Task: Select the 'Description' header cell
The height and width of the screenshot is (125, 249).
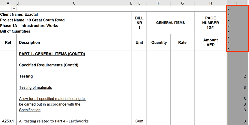Action: (74, 42)
